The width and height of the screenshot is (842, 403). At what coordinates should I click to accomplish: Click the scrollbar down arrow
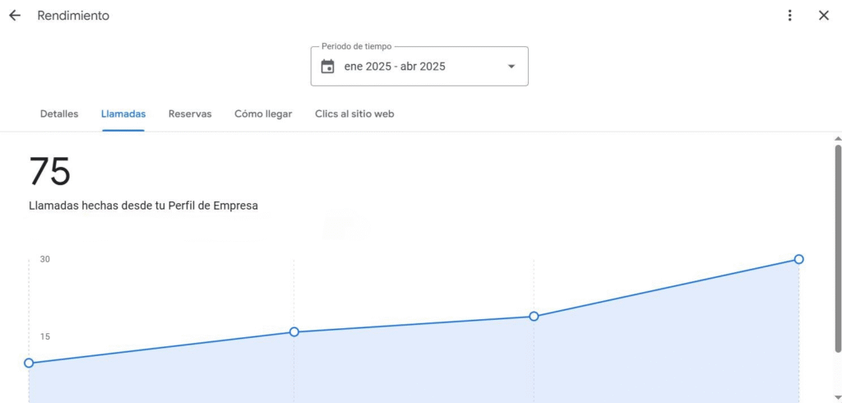point(837,397)
